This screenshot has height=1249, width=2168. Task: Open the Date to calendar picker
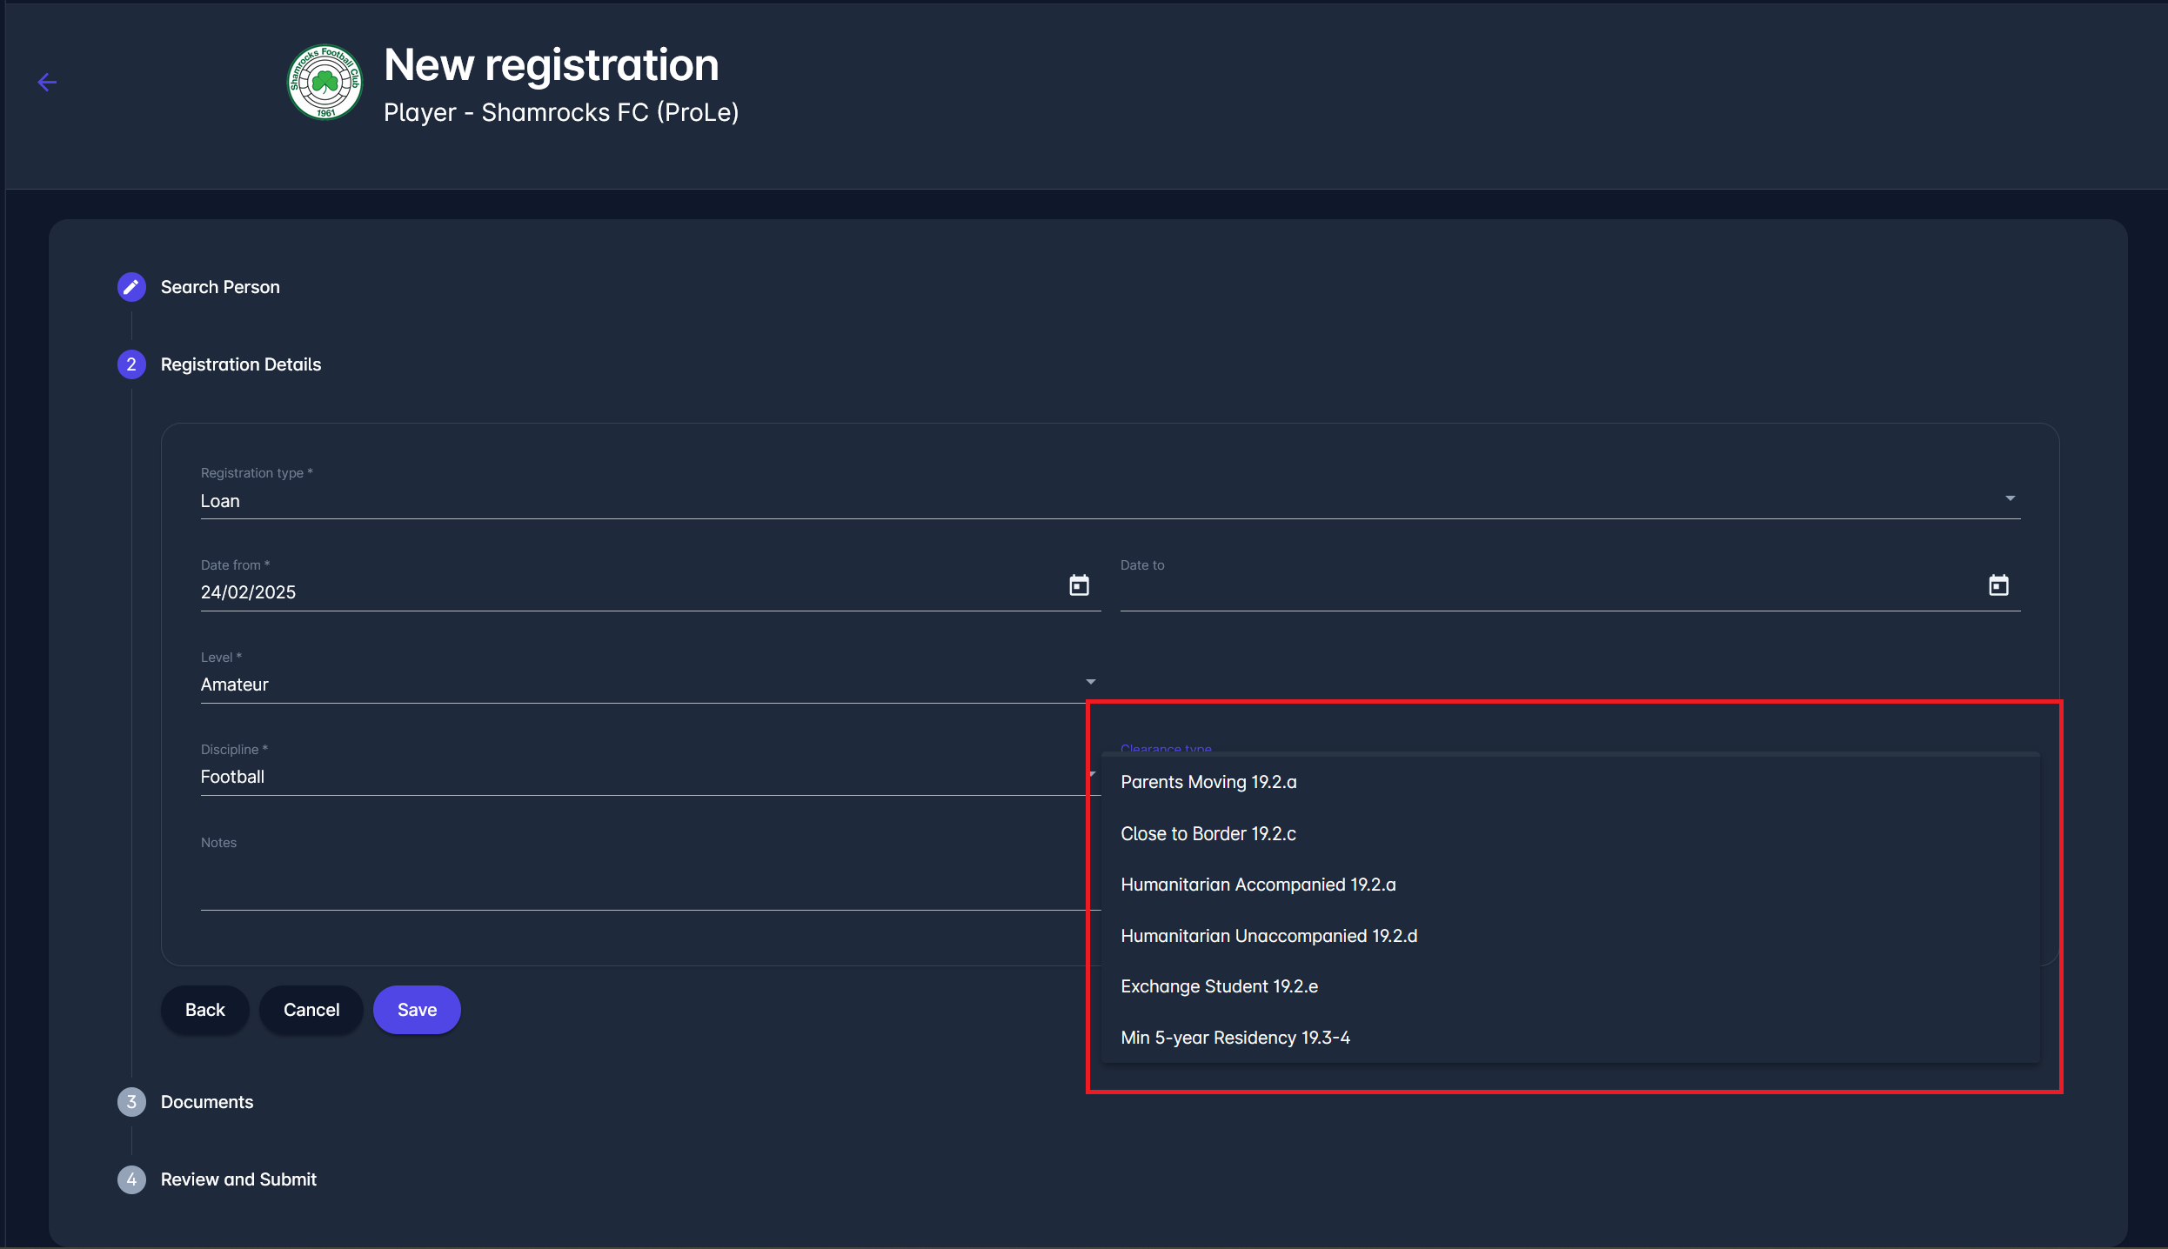1998,585
